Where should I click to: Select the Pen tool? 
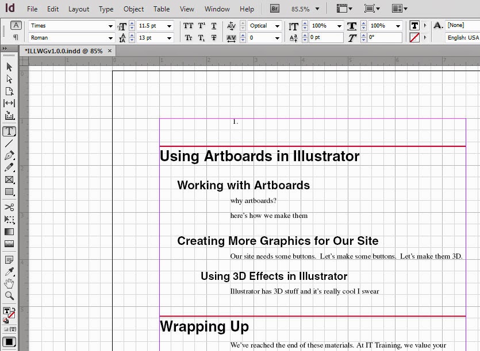(x=9, y=155)
